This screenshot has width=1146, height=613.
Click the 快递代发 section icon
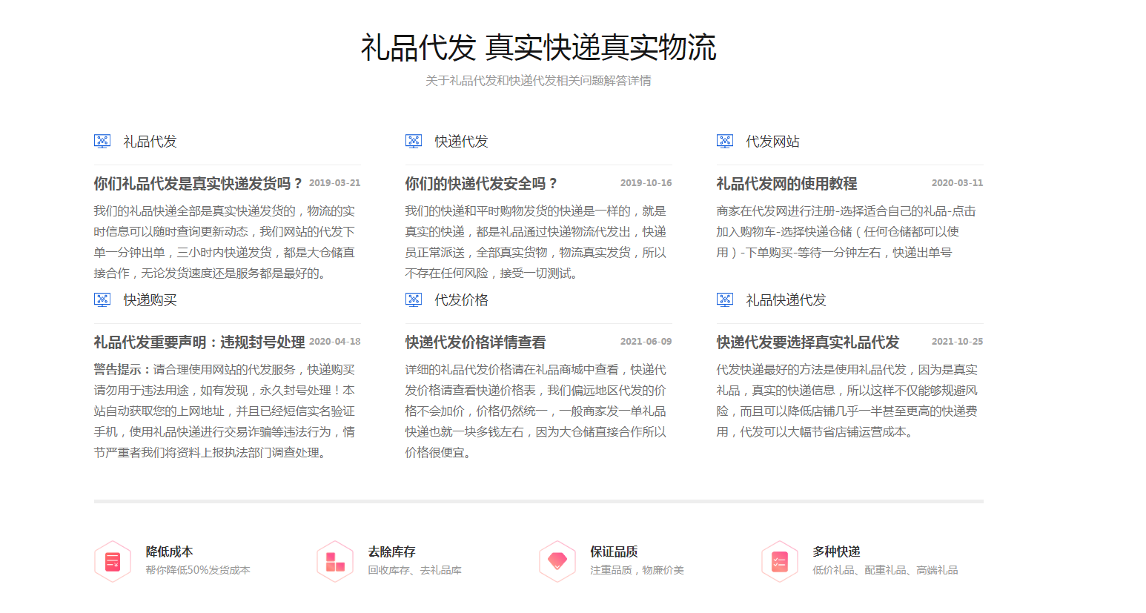tap(413, 141)
